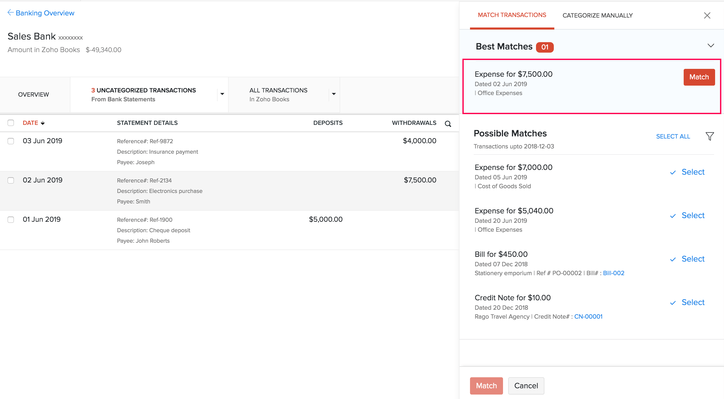Click Match for the $7,500.00 expense
This screenshot has width=724, height=399.
coord(699,77)
